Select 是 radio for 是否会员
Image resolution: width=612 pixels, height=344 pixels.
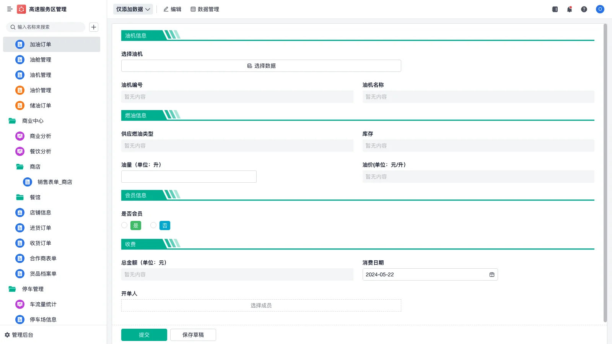124,225
